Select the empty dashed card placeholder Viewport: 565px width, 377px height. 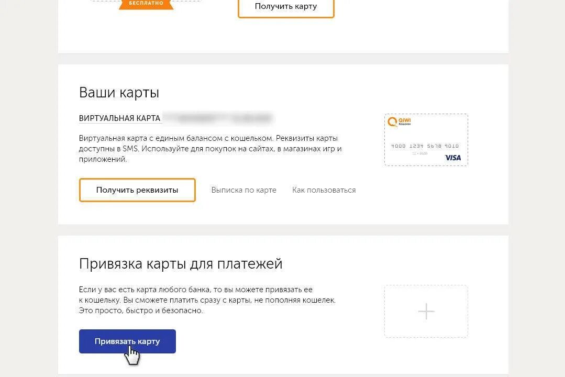click(426, 312)
